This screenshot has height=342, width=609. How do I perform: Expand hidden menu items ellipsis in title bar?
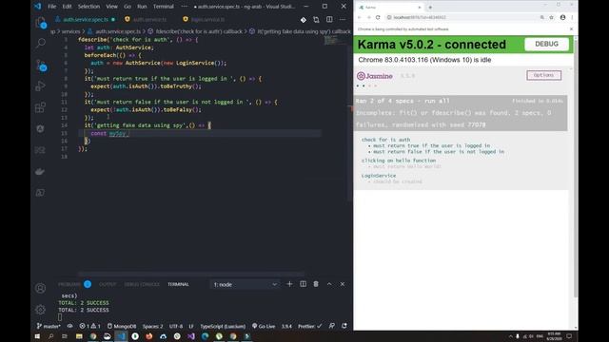coord(185,7)
